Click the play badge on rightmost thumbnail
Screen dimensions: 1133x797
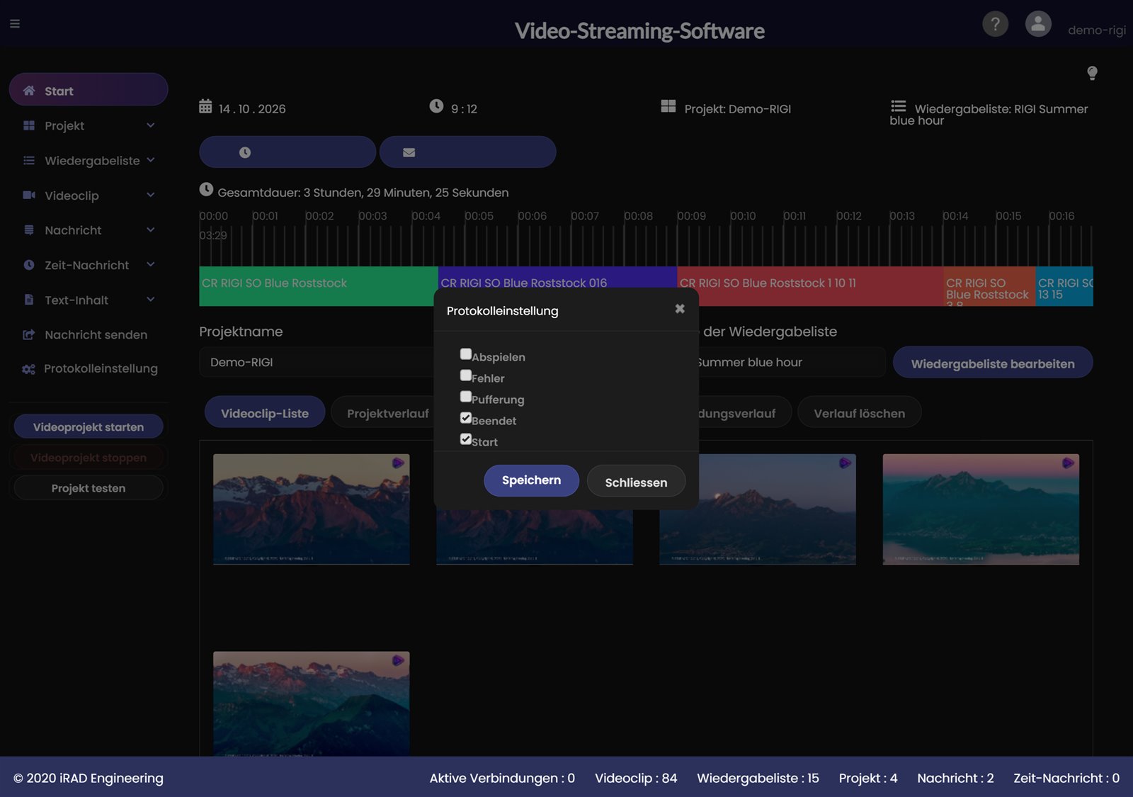[x=1068, y=463]
